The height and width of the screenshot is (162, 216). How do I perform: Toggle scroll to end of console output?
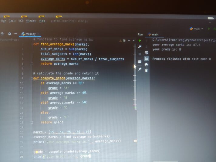pos(147,58)
